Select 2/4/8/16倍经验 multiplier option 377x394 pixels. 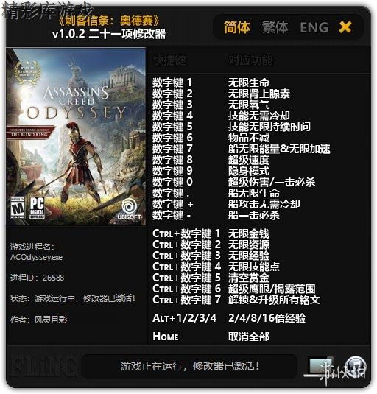[x=267, y=318]
